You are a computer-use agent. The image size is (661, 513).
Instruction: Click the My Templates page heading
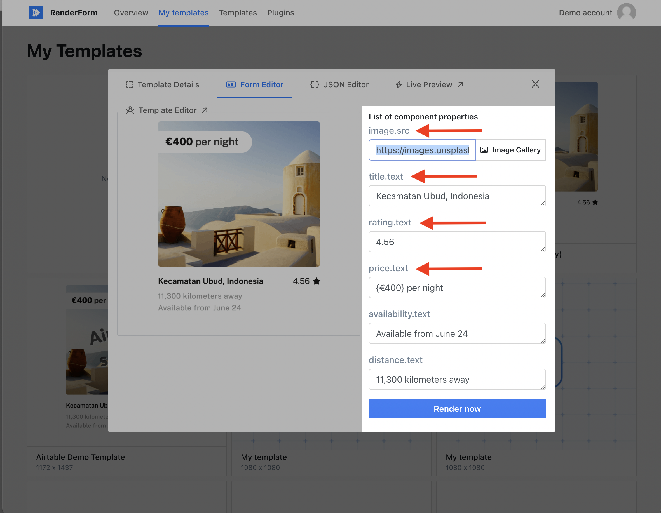click(x=85, y=51)
